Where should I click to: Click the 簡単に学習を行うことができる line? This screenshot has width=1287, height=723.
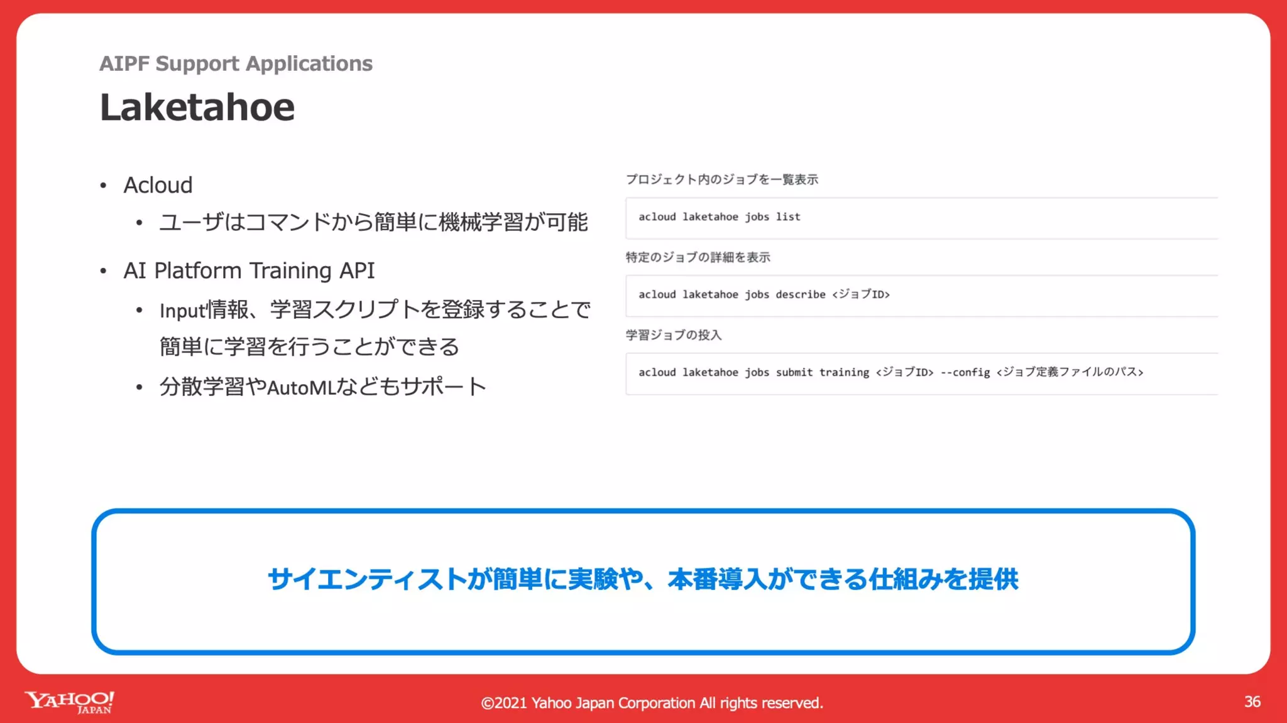309,346
